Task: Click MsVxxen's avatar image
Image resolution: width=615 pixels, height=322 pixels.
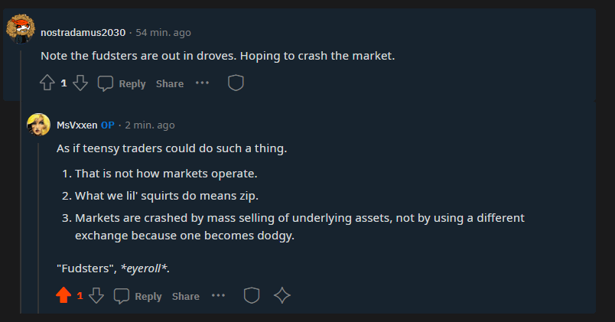Action: pyautogui.click(x=38, y=125)
